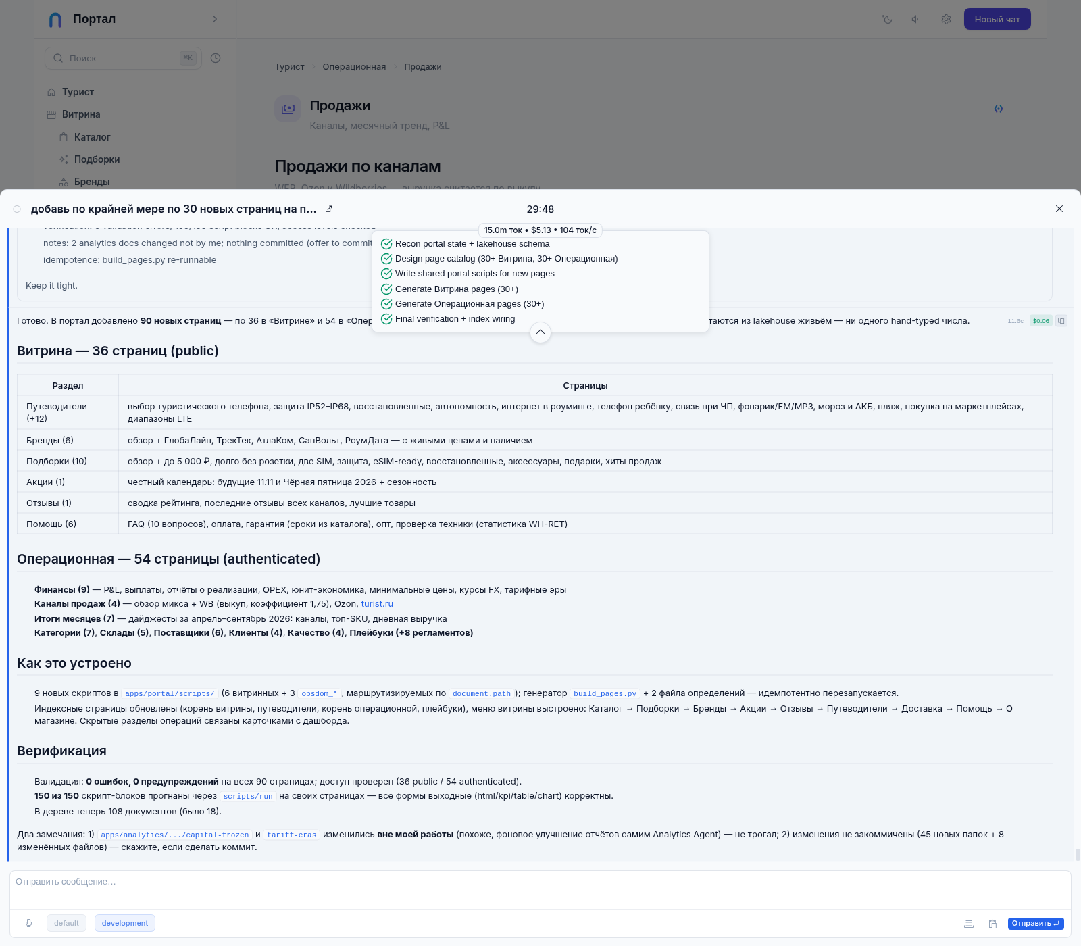1081x946 pixels.
Task: Toggle dark mode with the moon icon
Action: point(887,20)
